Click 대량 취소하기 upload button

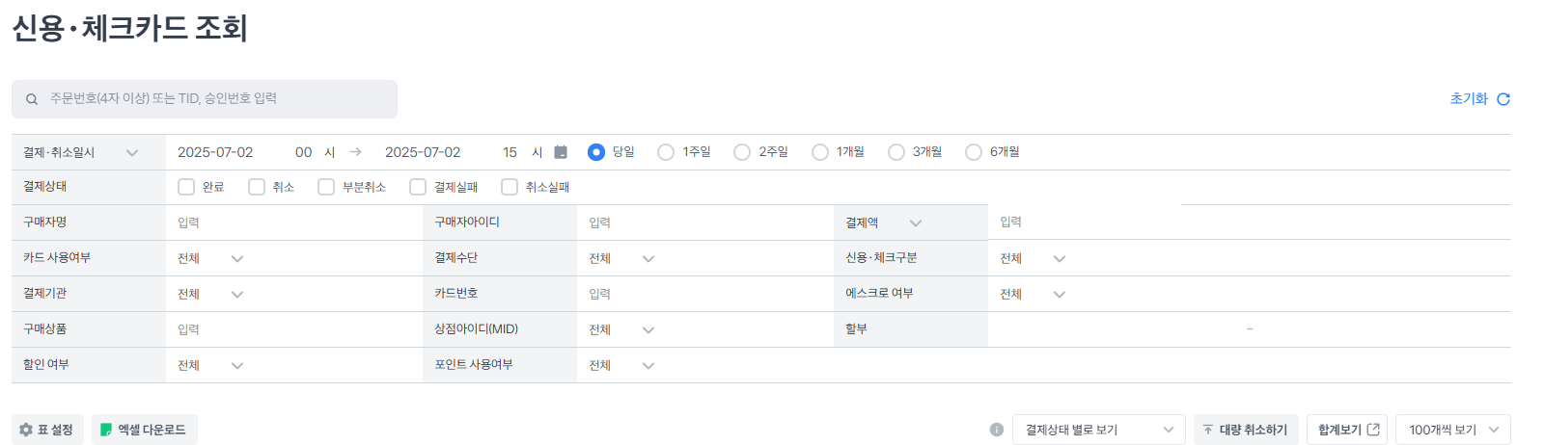1246,430
